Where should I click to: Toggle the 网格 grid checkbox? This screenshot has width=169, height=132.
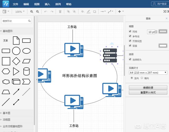130,31
